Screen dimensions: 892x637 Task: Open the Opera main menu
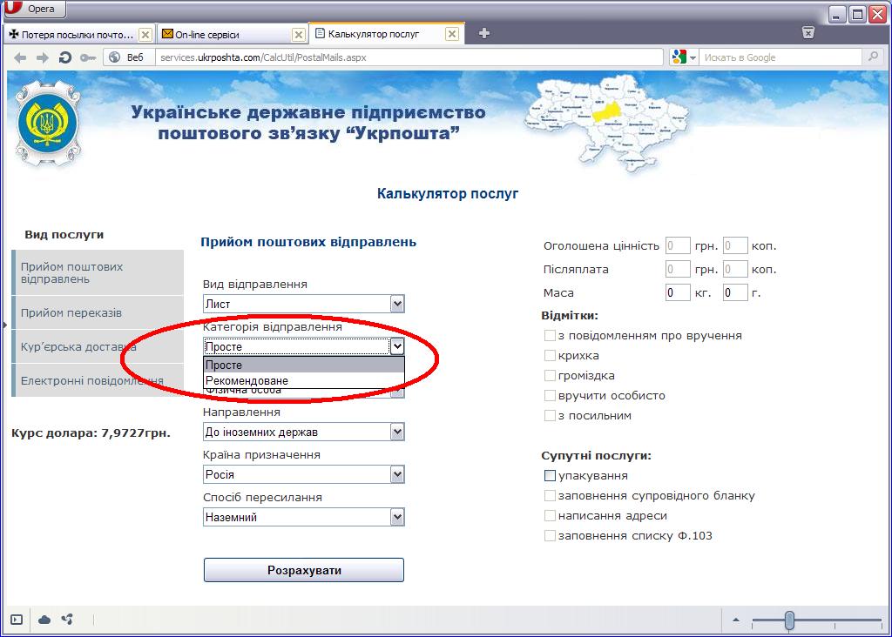point(34,9)
